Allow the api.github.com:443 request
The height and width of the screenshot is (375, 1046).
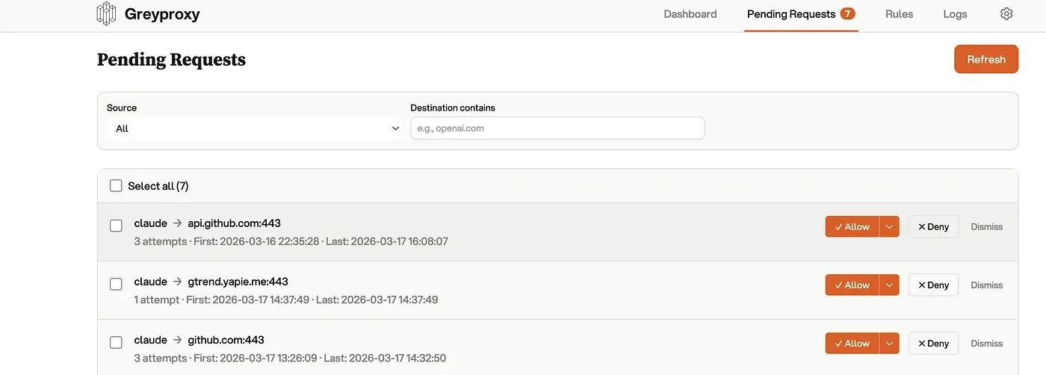point(852,226)
